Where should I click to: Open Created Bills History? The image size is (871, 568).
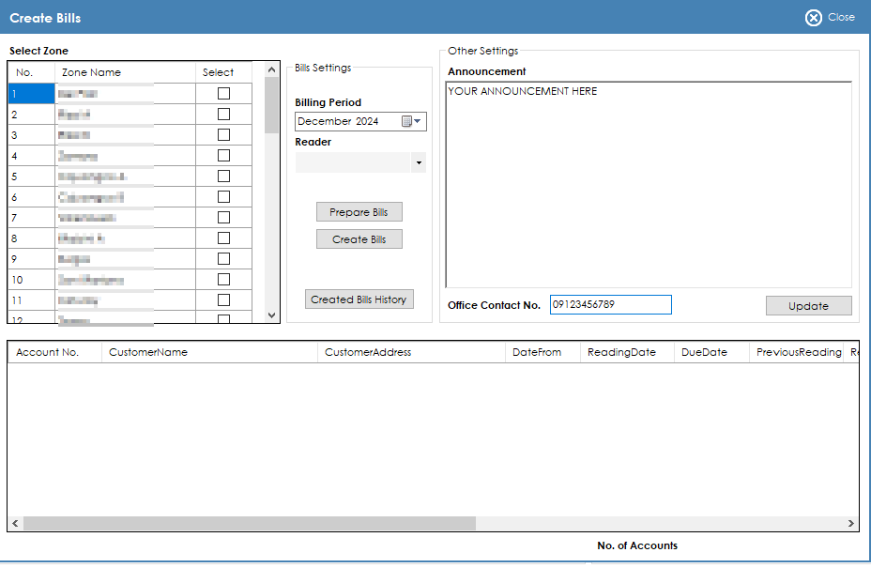tap(359, 299)
